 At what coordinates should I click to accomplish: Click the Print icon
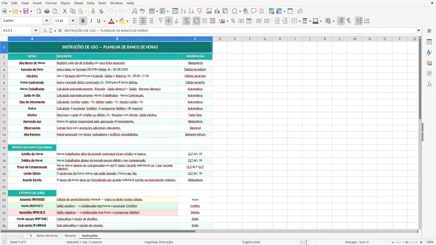click(47, 11)
